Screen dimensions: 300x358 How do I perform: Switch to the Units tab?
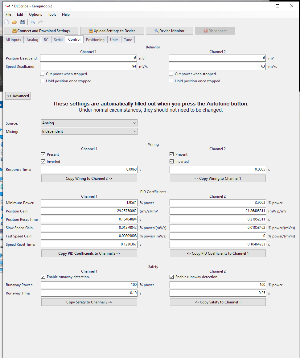pyautogui.click(x=114, y=40)
